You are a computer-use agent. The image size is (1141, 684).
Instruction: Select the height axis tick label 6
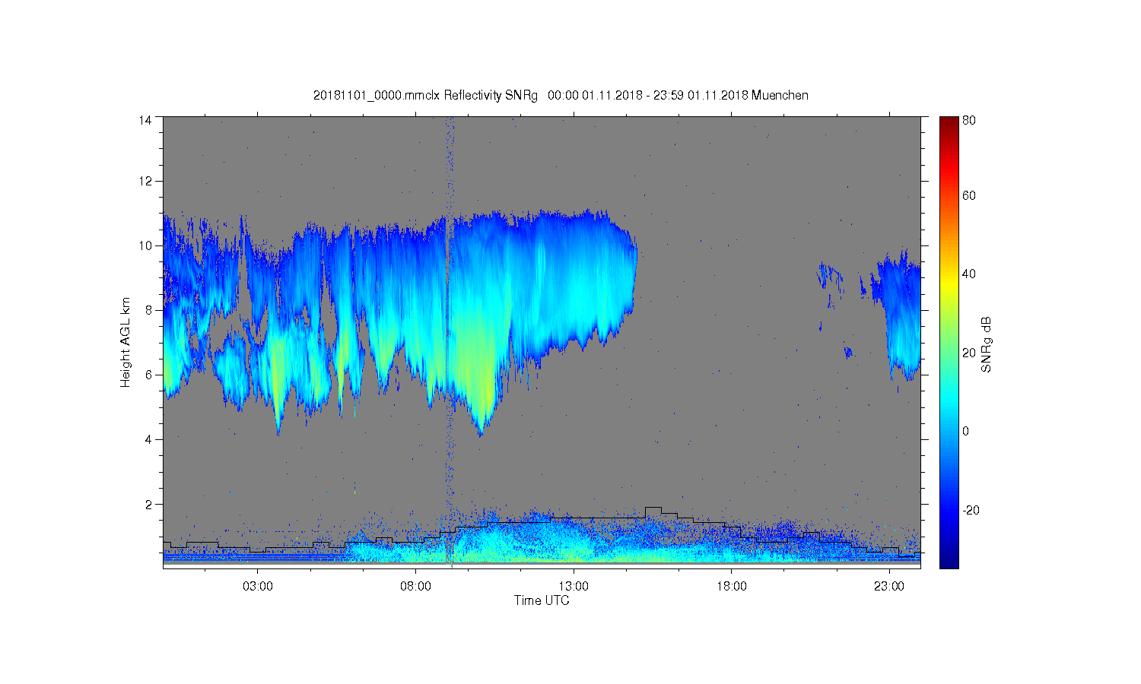[x=149, y=375]
